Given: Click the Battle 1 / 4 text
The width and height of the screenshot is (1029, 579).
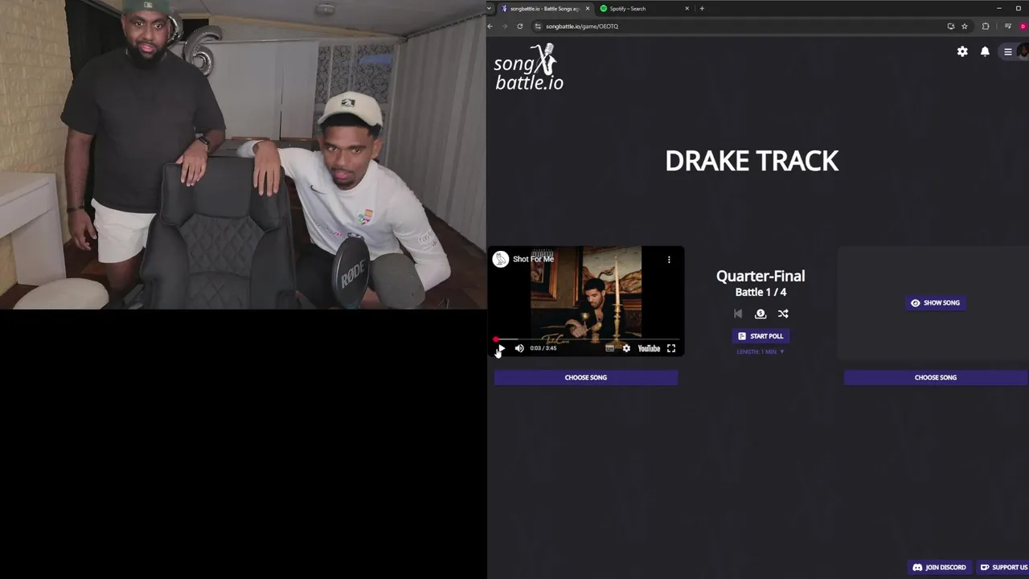Looking at the screenshot, I should tap(760, 292).
